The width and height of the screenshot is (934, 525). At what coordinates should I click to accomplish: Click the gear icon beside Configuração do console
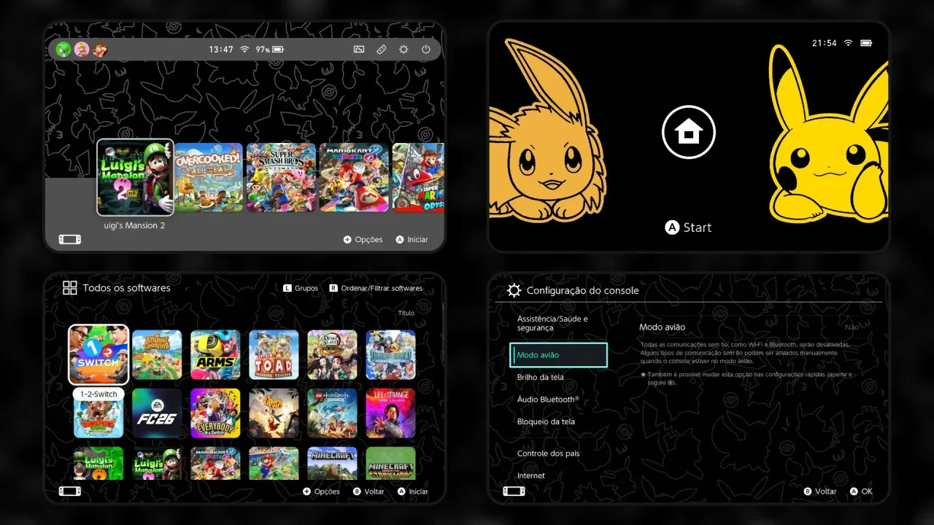pyautogui.click(x=514, y=290)
